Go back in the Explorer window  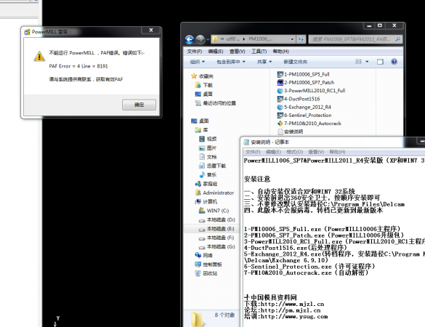tap(189, 39)
